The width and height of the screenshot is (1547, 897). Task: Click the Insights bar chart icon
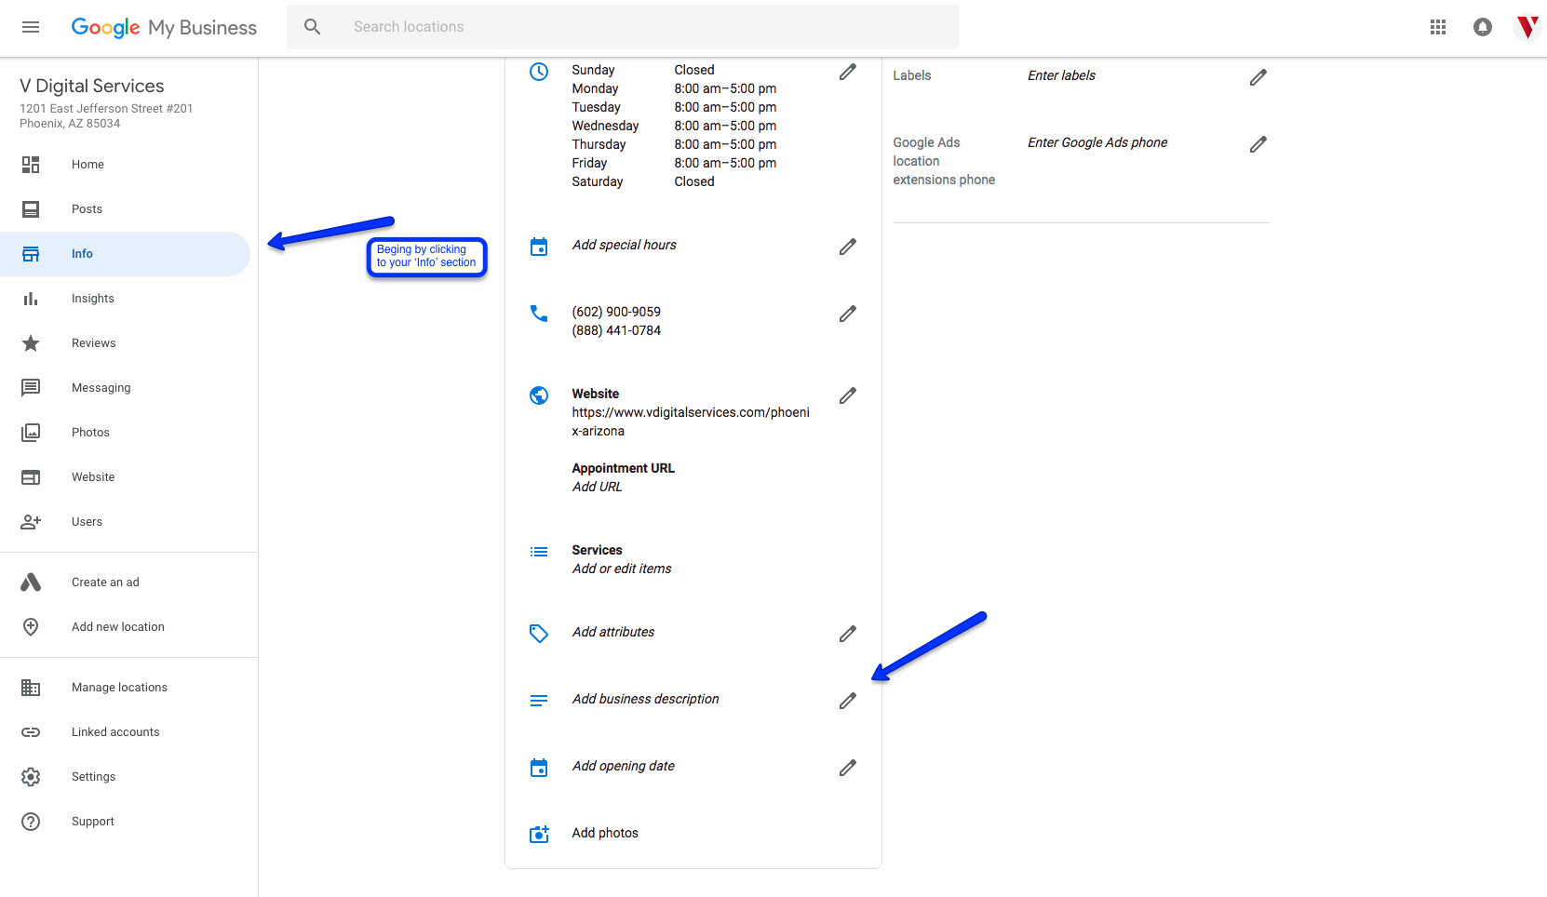[x=31, y=299]
